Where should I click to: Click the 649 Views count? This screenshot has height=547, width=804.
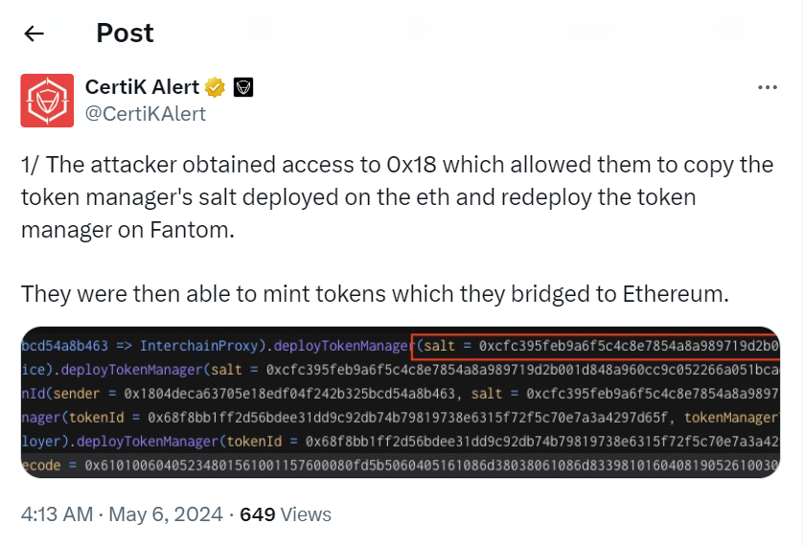coord(286,514)
